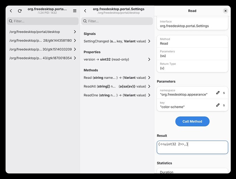Open object path ending gtk1870018354
236x179 pixels.
pos(43,58)
